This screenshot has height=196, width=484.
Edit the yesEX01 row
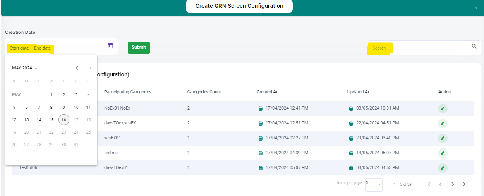(x=443, y=138)
